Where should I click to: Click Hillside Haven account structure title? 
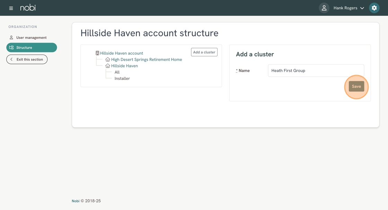149,33
